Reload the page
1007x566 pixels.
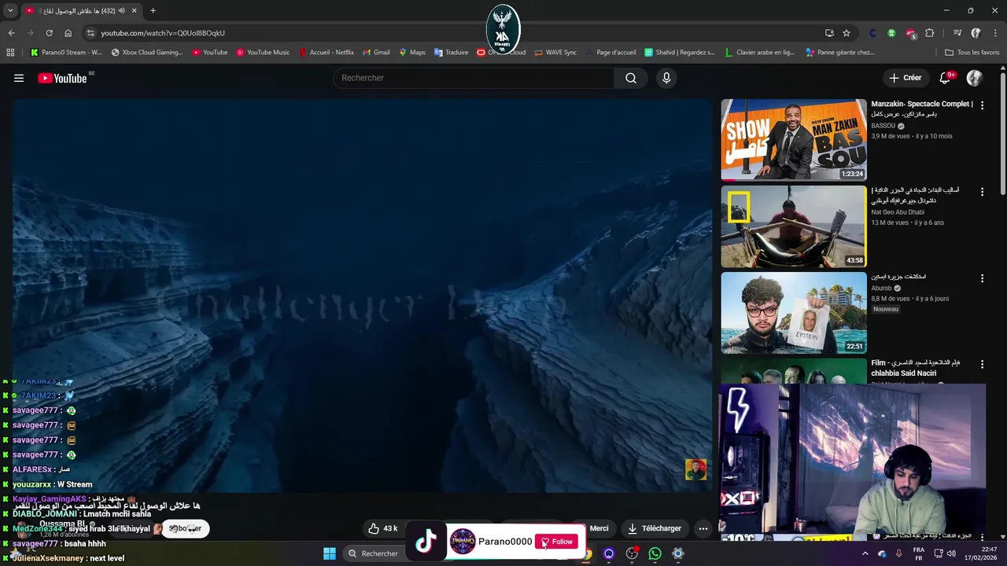[x=49, y=33]
